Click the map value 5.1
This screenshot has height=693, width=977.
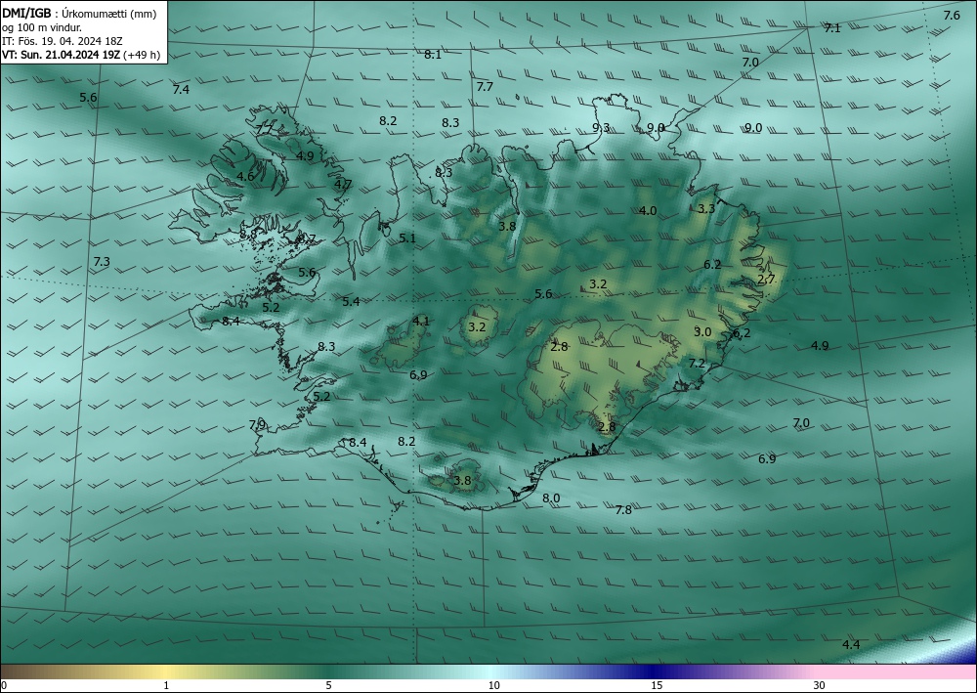[x=406, y=238]
